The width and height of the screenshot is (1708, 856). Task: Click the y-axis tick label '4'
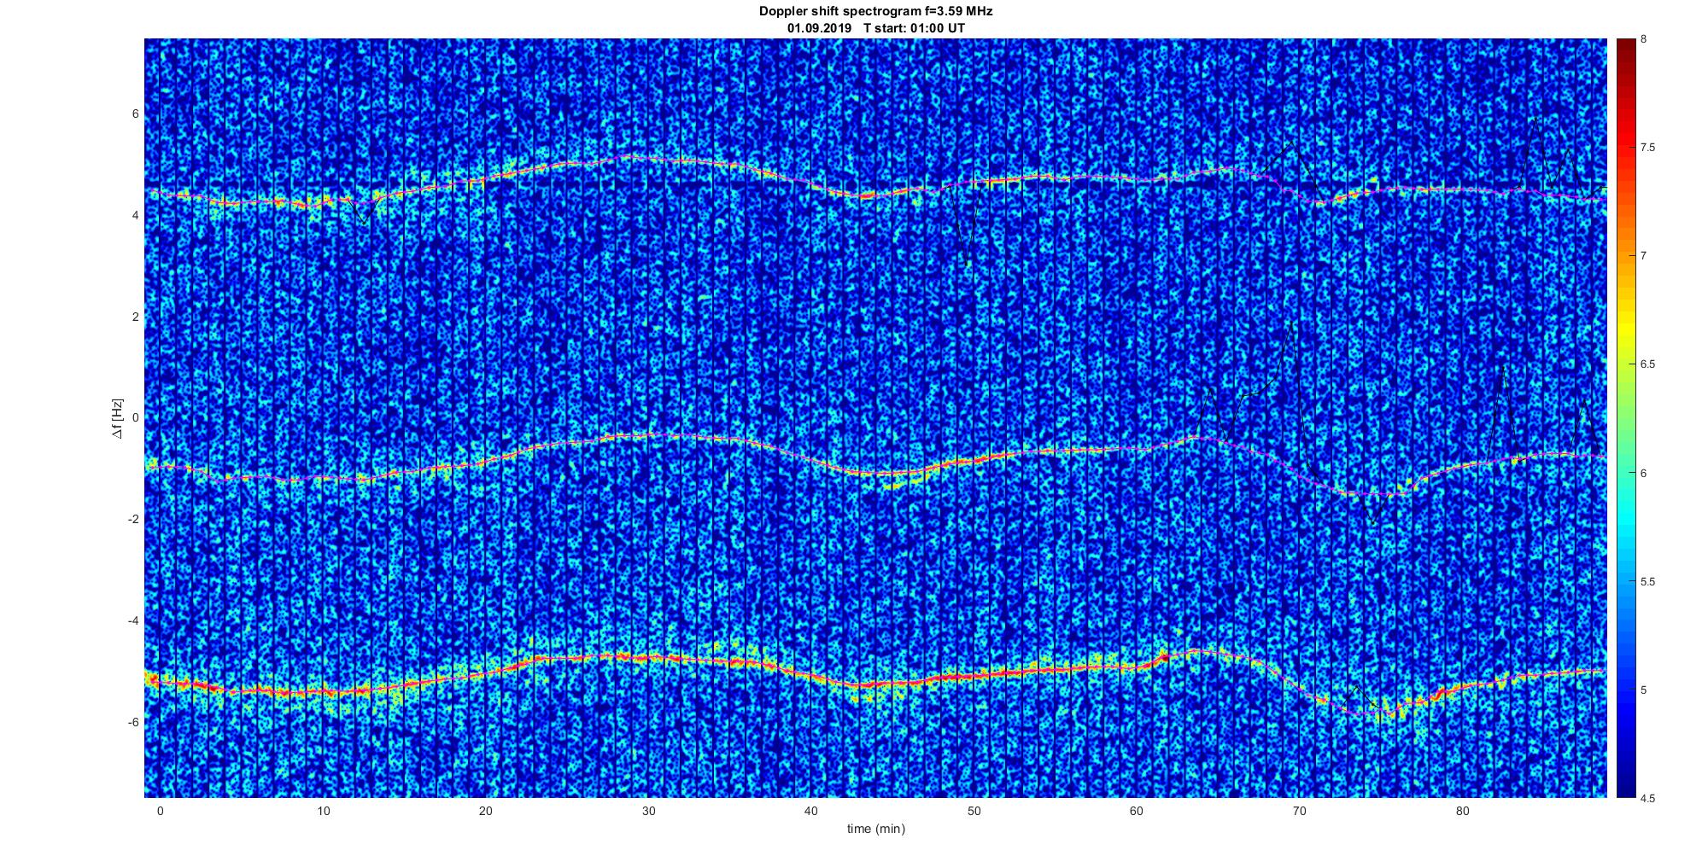coord(135,215)
